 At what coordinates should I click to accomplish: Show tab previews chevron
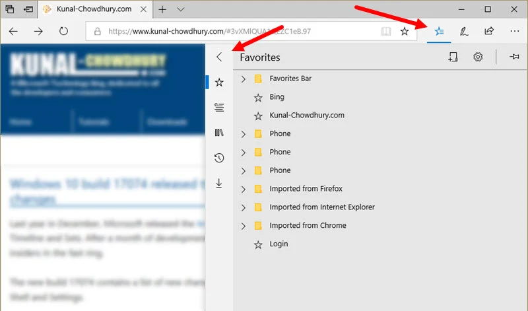(x=181, y=9)
